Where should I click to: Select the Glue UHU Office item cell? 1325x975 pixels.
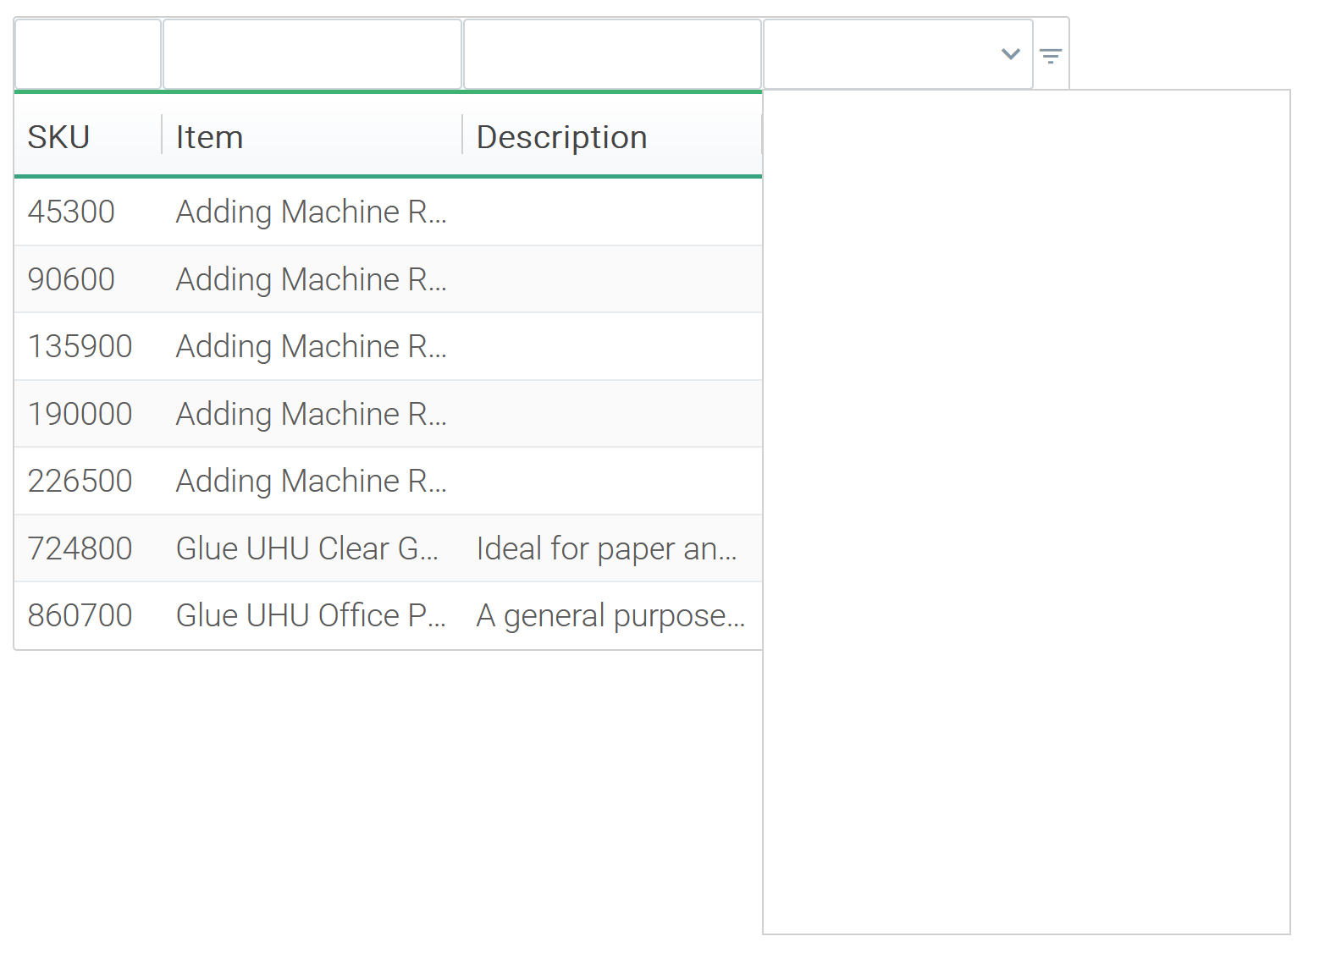pos(311,615)
